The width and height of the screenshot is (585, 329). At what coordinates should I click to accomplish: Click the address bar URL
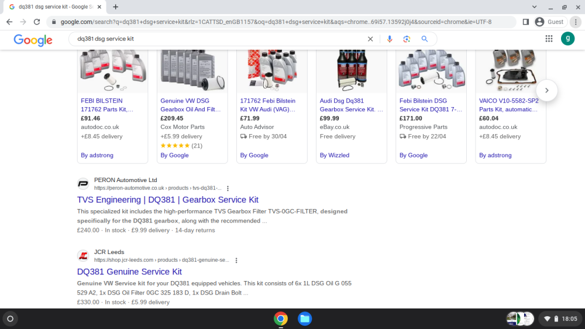(x=276, y=22)
